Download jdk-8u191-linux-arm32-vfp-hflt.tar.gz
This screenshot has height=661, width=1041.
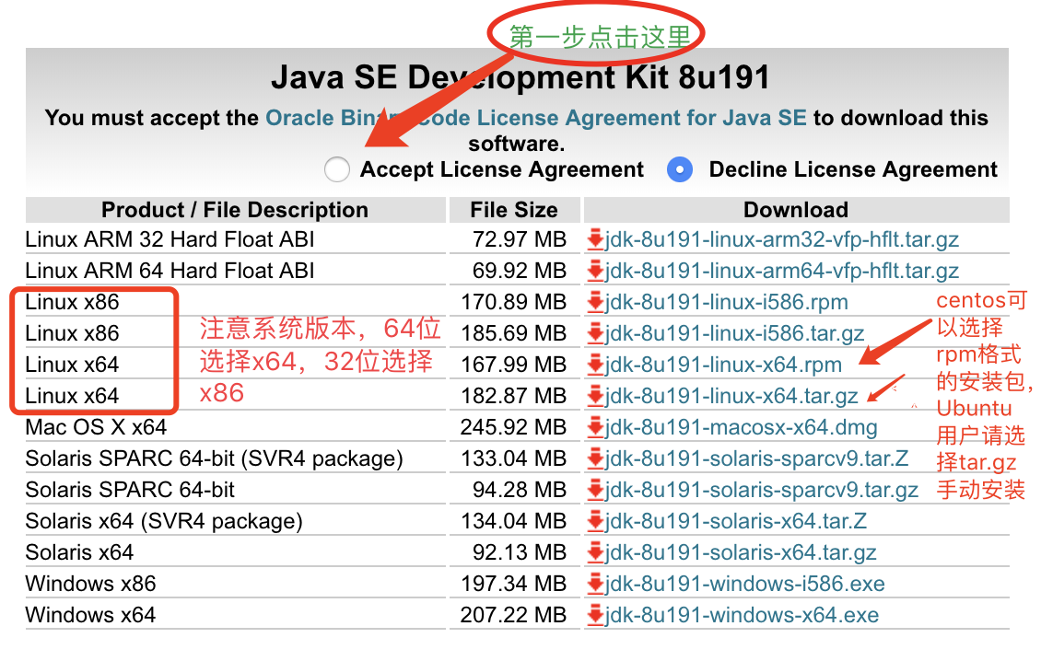coord(781,239)
